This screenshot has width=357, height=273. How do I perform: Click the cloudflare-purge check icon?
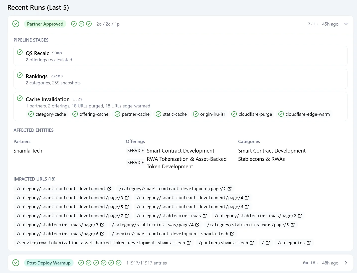coord(234,114)
